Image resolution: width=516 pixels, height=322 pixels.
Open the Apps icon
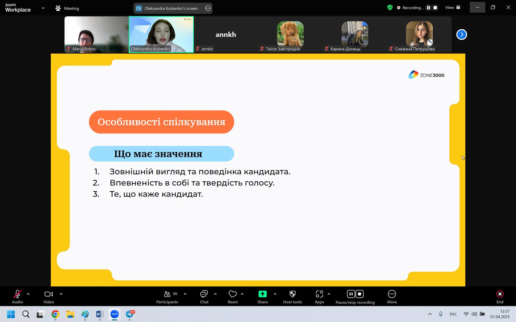[x=319, y=294]
